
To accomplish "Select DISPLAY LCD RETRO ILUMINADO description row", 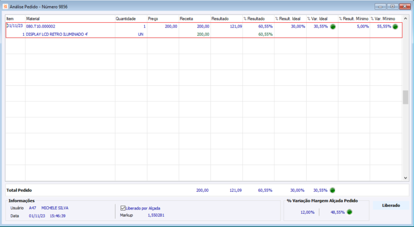I will click(x=204, y=34).
